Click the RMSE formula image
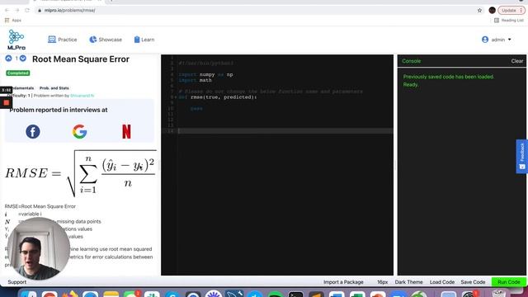Image resolution: width=528 pixels, height=297 pixels. (x=81, y=173)
